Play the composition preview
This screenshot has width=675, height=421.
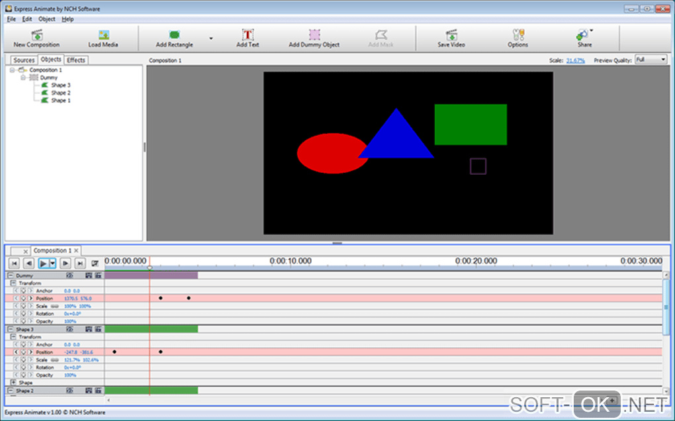(x=44, y=263)
